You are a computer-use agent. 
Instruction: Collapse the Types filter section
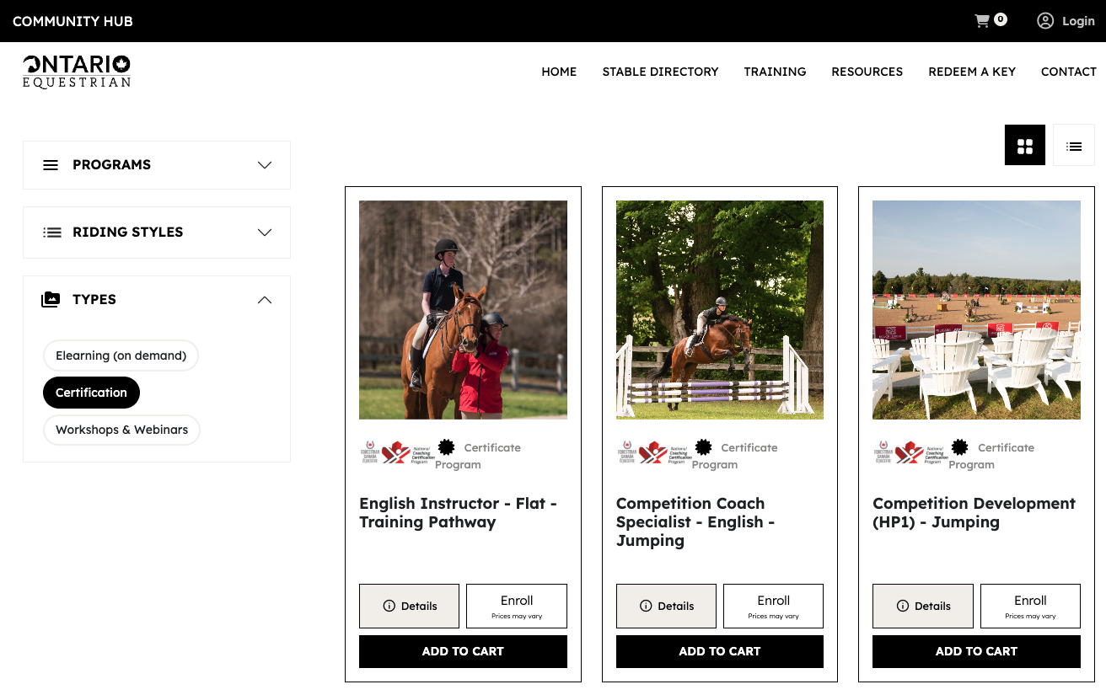tap(265, 300)
